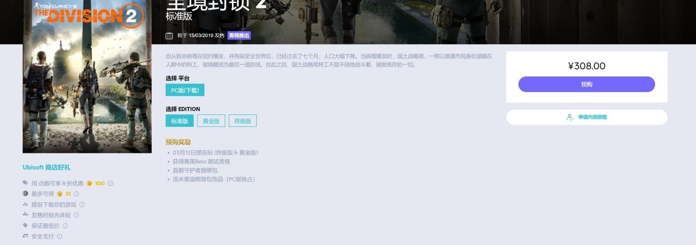Click the Ubisoft 商店好礼 heading
Viewport: 696px width, 245px height.
click(x=46, y=168)
